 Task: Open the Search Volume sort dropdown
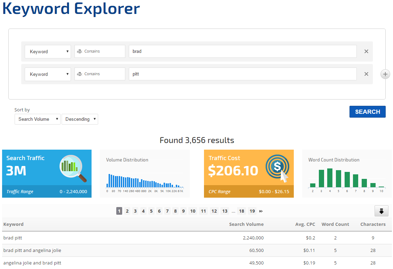37,119
